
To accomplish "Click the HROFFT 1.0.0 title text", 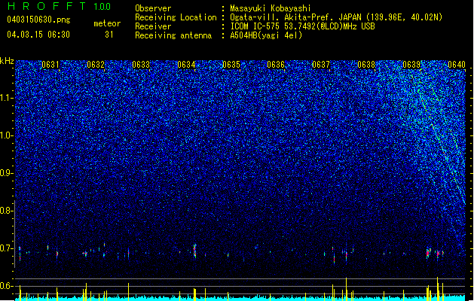I will pyautogui.click(x=59, y=6).
